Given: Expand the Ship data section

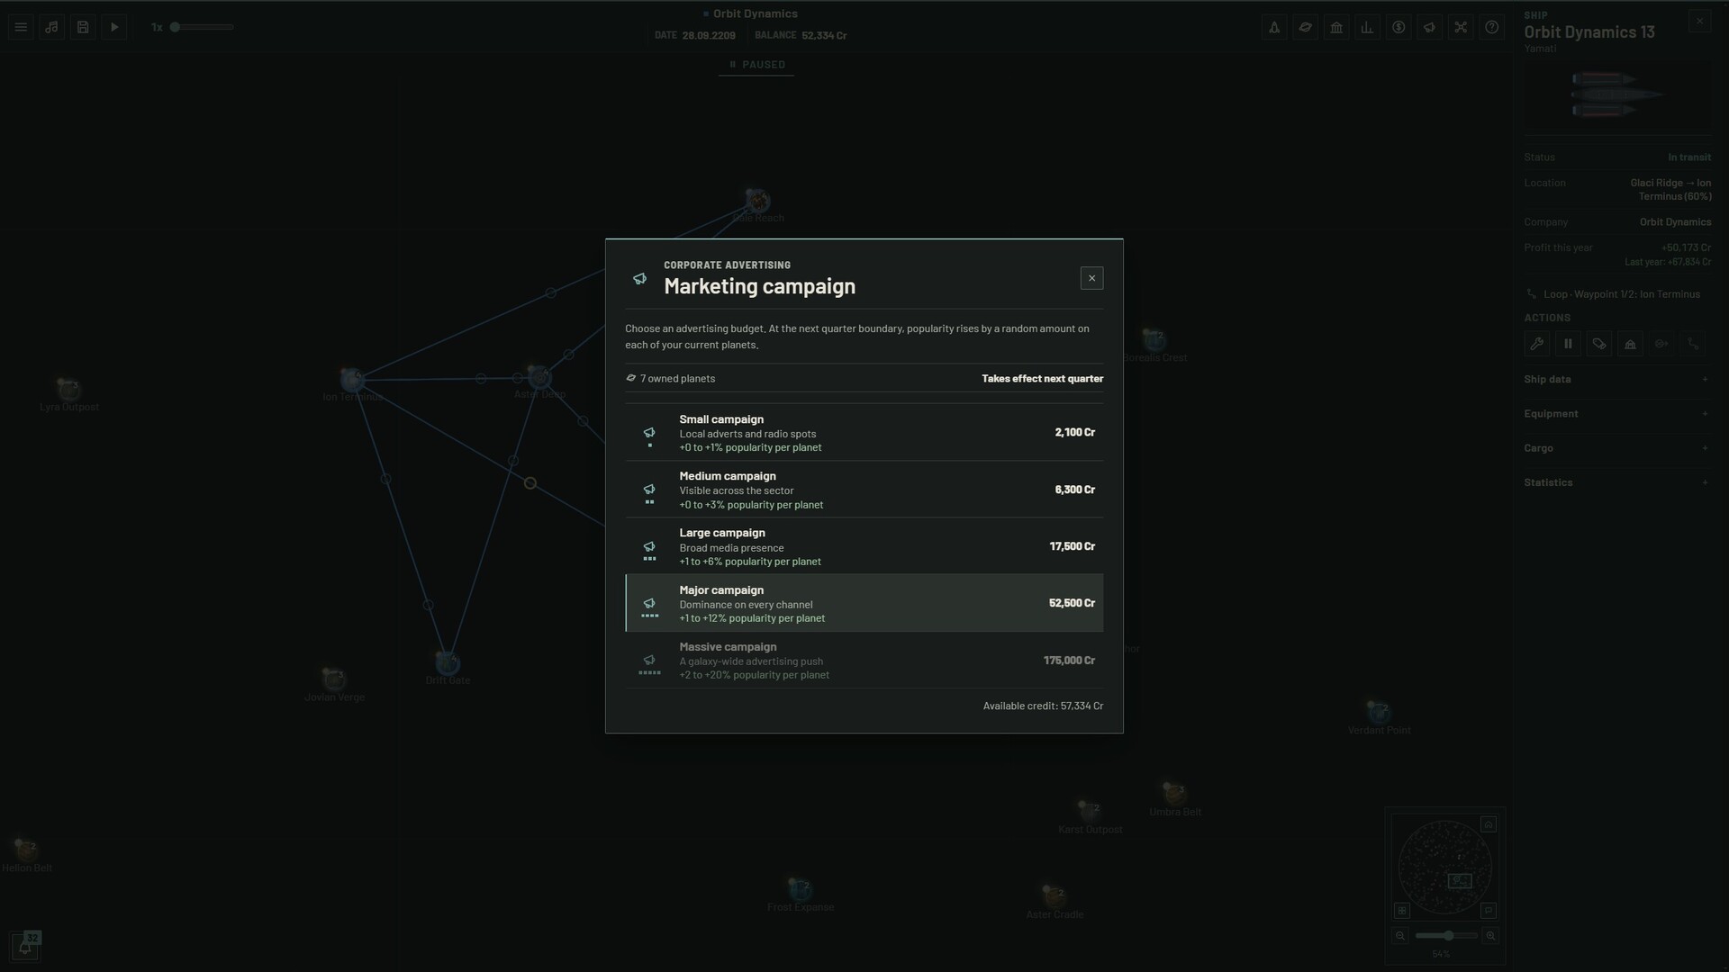Looking at the screenshot, I should coord(1617,379).
